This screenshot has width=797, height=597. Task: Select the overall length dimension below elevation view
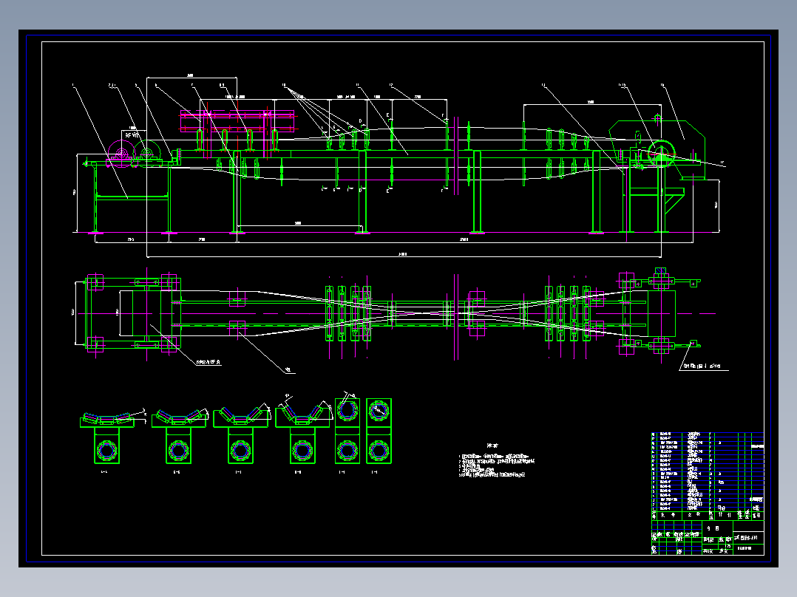404,254
